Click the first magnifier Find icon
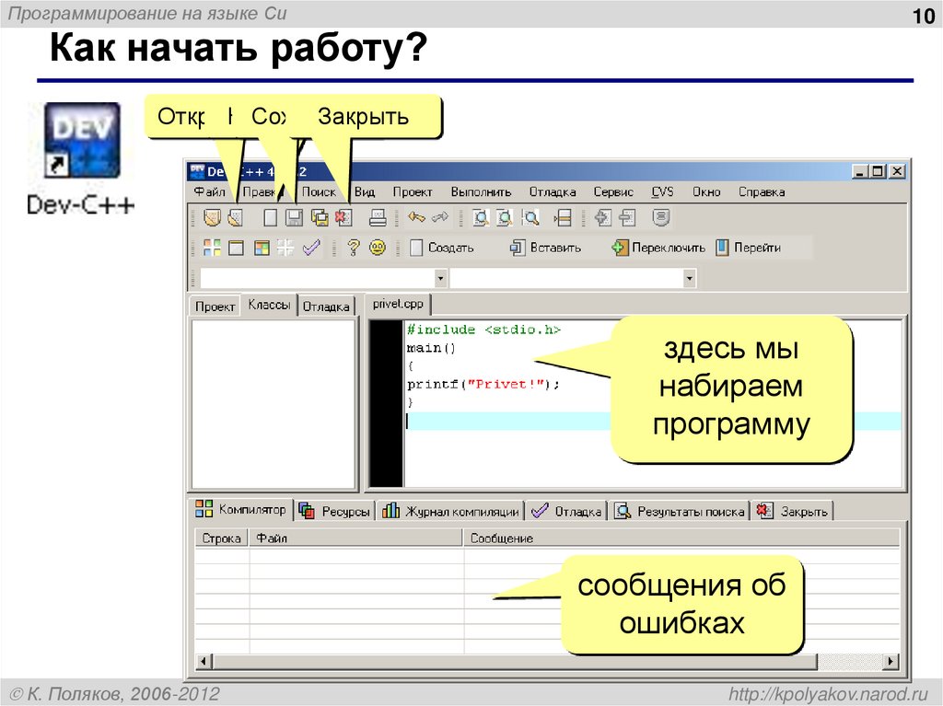The image size is (943, 706). [480, 217]
